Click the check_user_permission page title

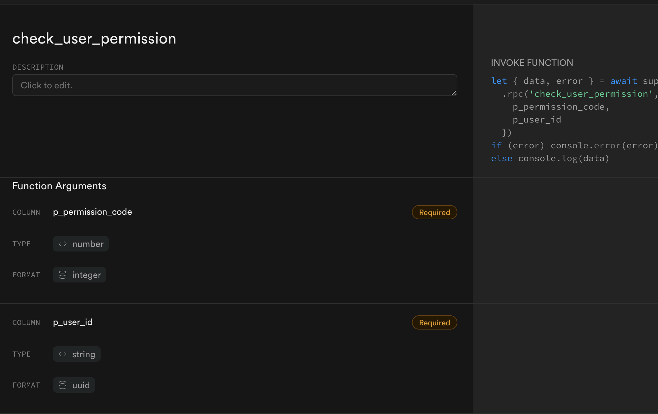pos(94,39)
